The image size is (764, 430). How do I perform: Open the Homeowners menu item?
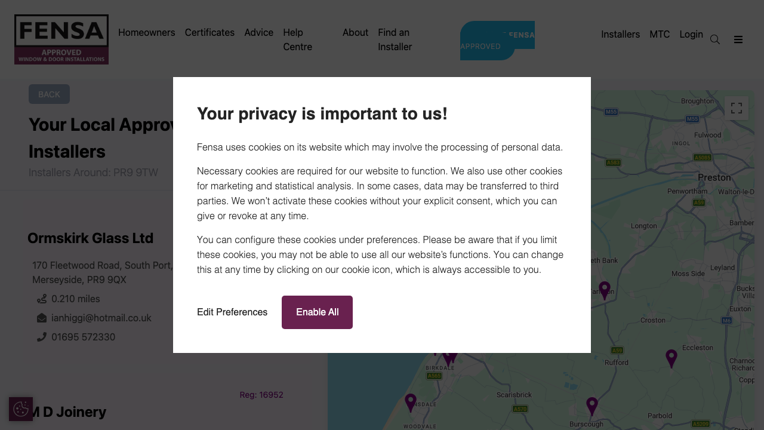coord(147,32)
